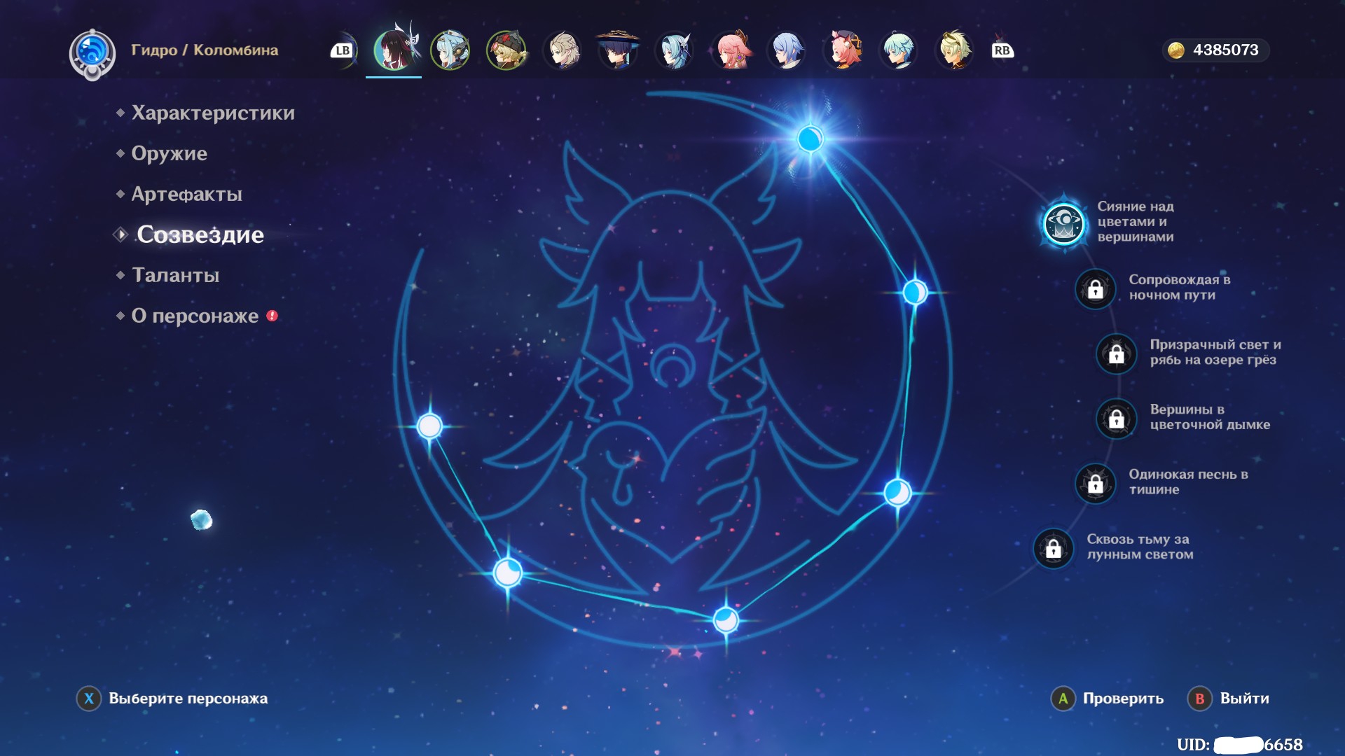Open the Таланты menu item

[x=175, y=275]
